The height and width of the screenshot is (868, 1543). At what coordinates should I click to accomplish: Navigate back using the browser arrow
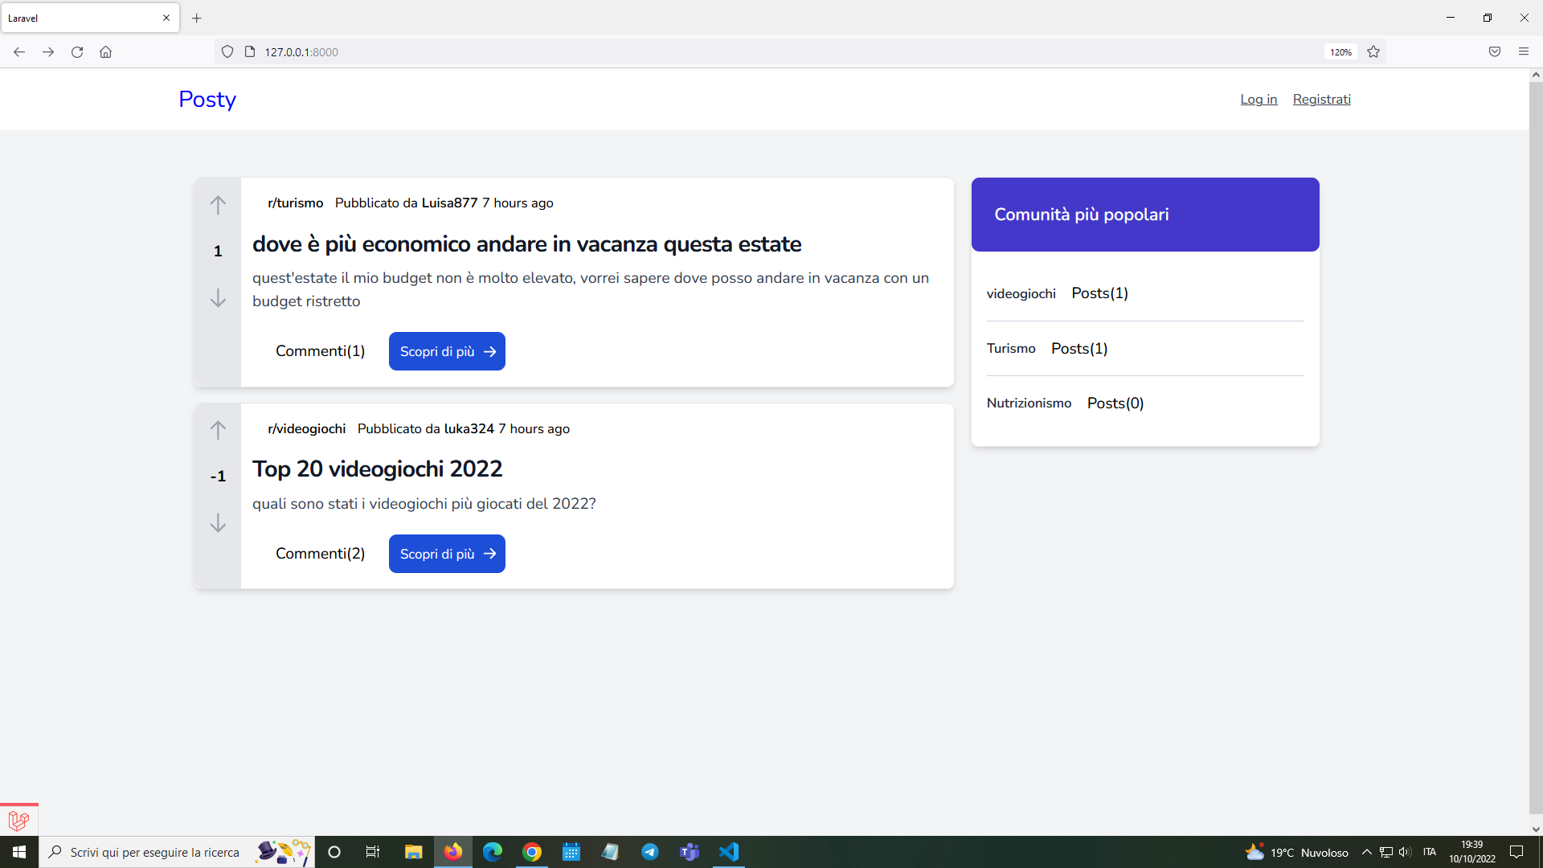(x=18, y=51)
